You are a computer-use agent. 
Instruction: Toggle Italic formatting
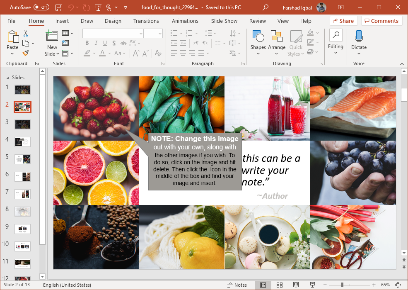pyautogui.click(x=96, y=43)
